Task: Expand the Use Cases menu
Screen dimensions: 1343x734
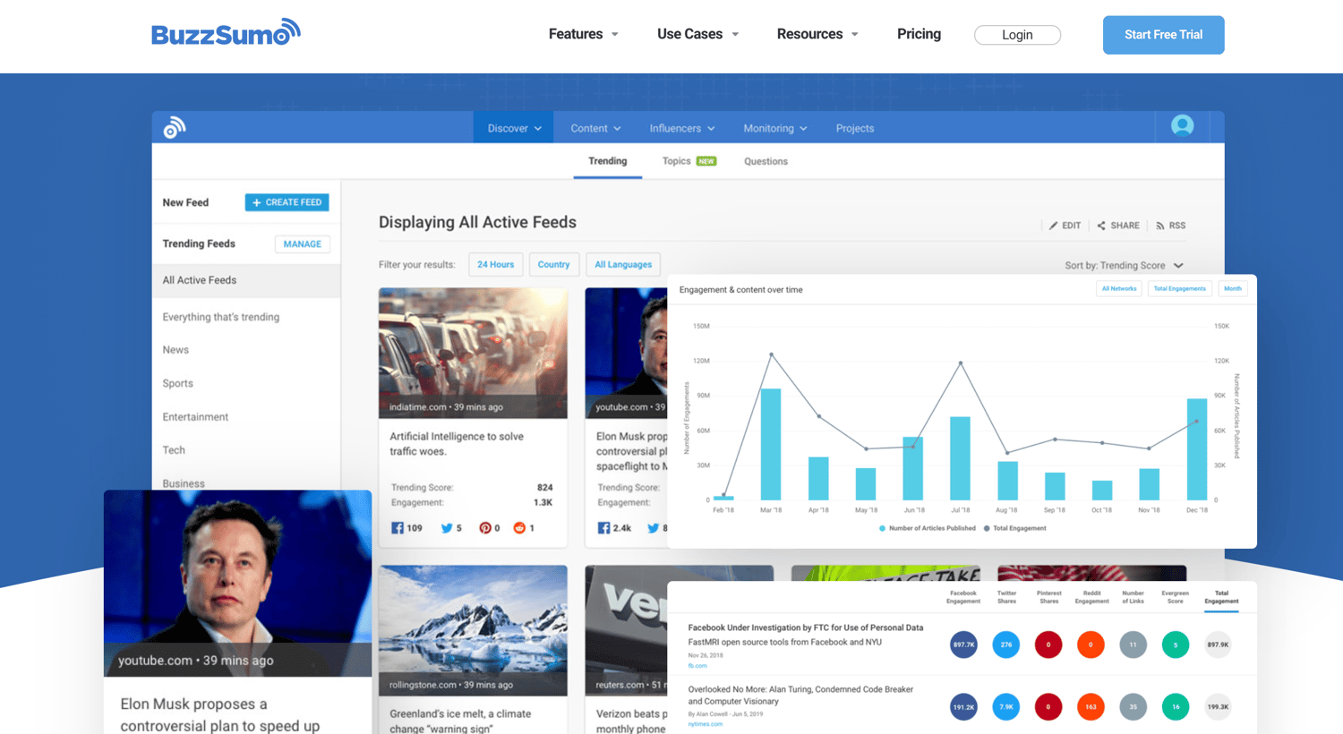Action: coord(698,34)
